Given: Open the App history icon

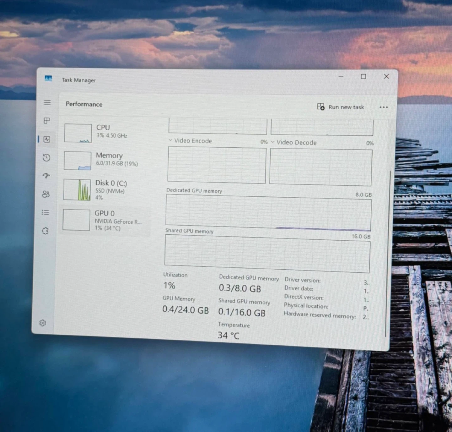Looking at the screenshot, I should point(46,158).
